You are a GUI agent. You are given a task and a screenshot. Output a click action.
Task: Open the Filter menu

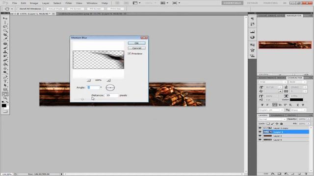(x=69, y=3)
